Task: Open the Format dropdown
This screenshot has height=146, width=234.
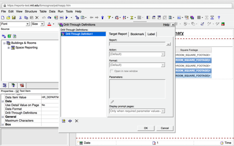Action: tap(163, 65)
